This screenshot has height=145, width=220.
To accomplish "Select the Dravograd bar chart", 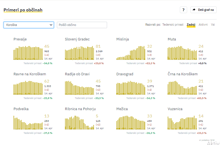I will (131, 88).
